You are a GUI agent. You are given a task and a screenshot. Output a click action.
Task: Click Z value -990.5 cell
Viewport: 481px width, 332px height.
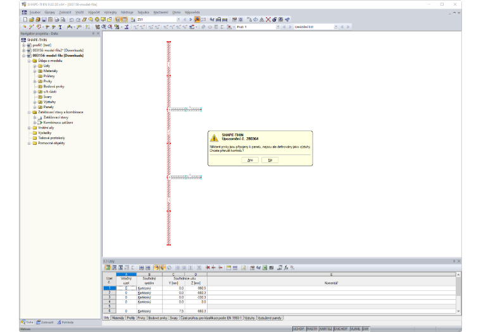tap(196, 288)
